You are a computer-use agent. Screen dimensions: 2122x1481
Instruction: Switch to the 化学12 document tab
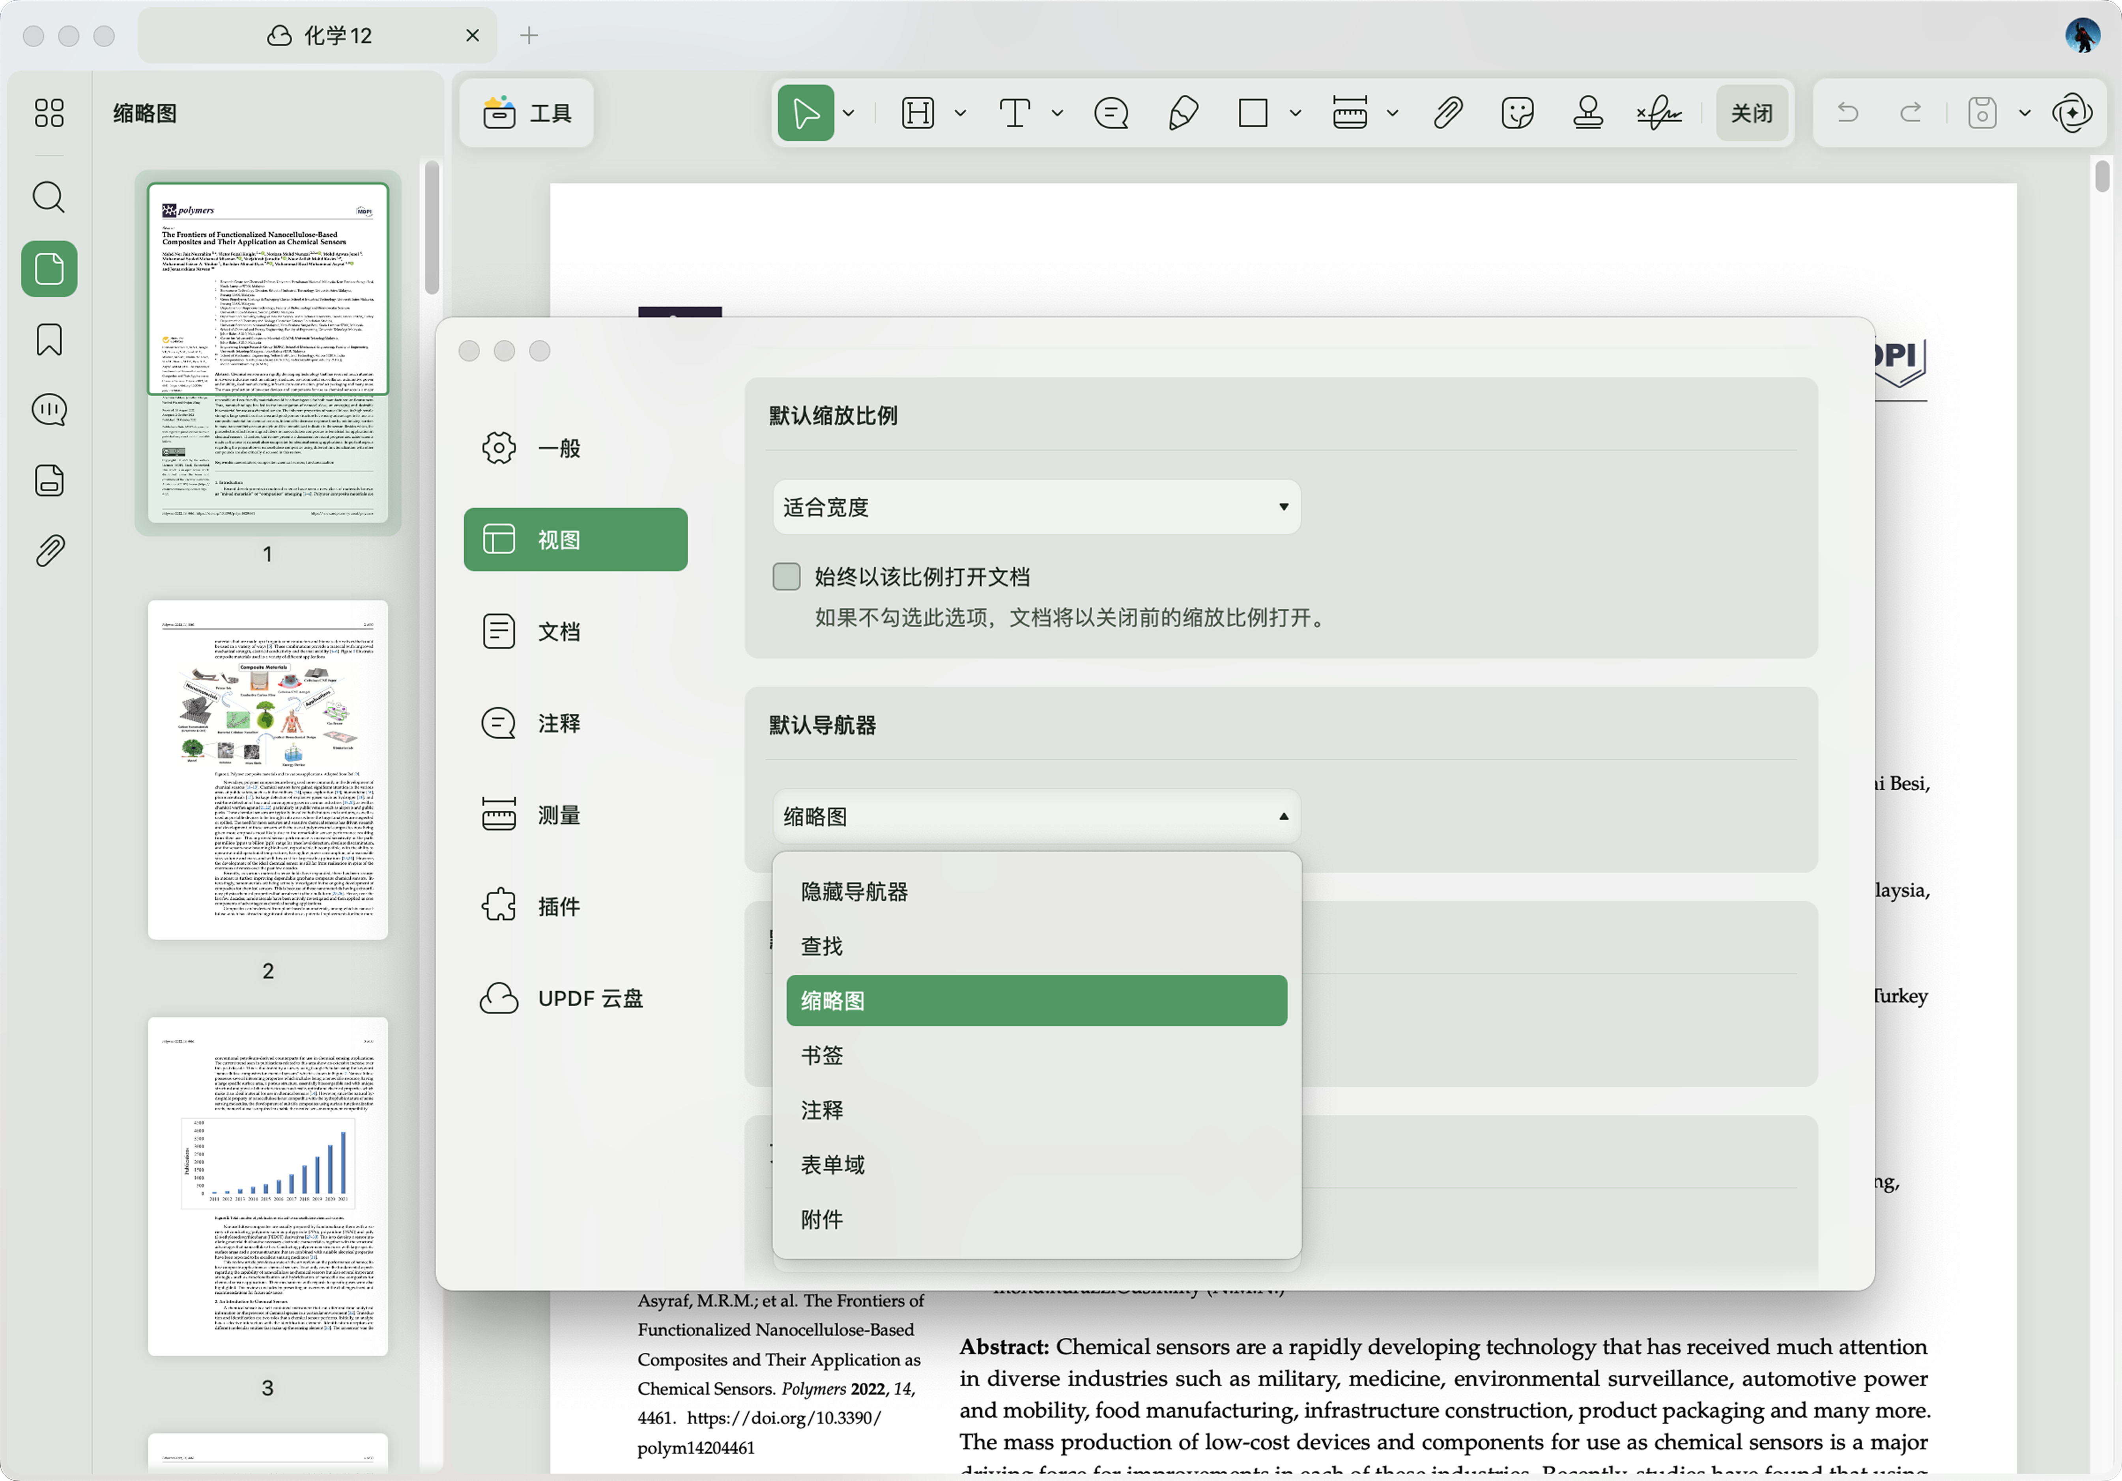pyautogui.click(x=318, y=36)
